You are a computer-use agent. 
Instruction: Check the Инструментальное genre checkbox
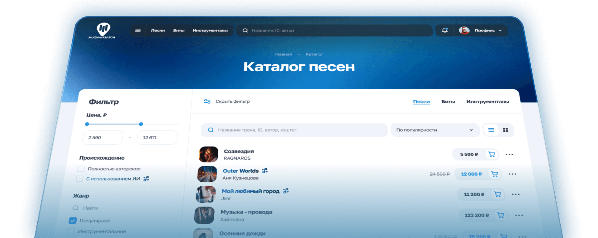click(x=71, y=231)
